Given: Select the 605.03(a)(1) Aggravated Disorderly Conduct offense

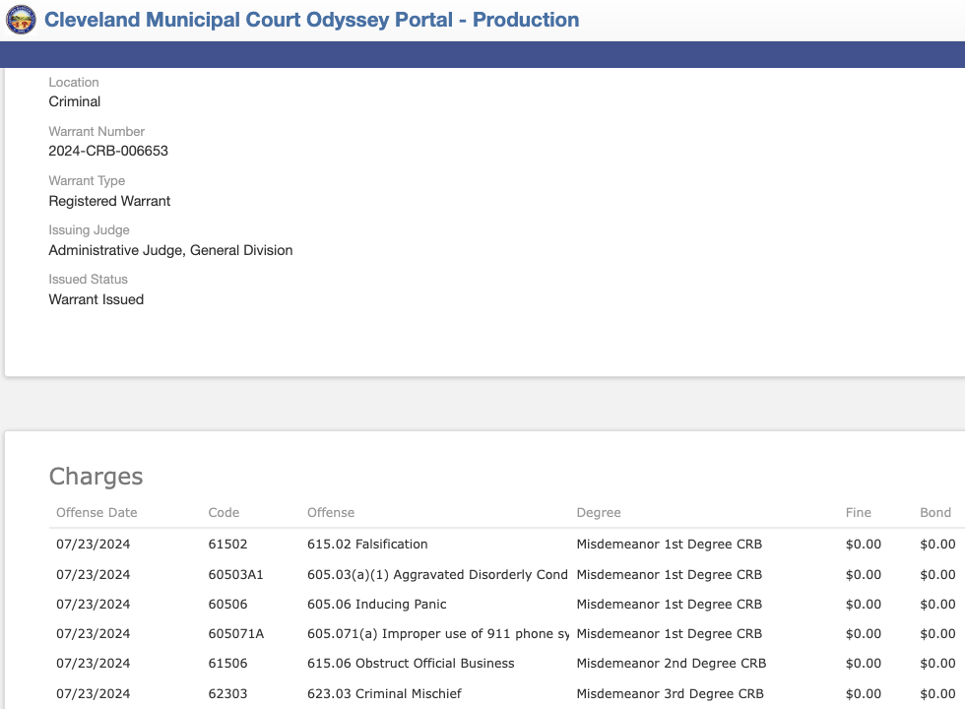Looking at the screenshot, I should (437, 574).
